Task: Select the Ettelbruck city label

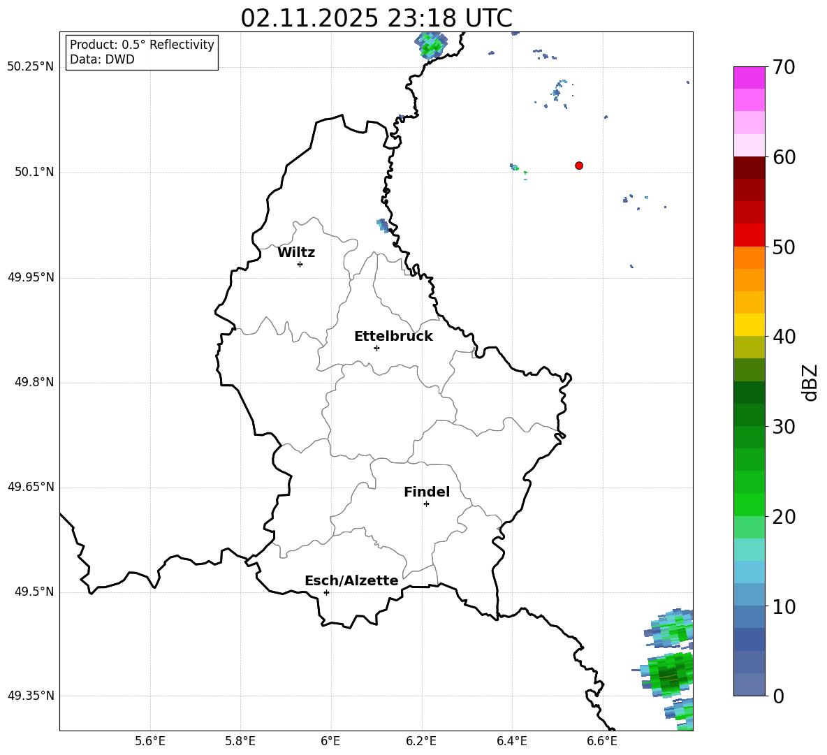Action: (393, 337)
